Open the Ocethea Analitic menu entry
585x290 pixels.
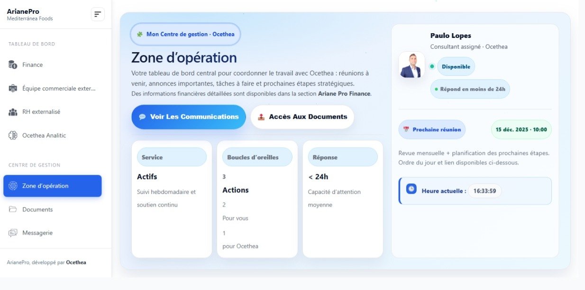(x=44, y=136)
